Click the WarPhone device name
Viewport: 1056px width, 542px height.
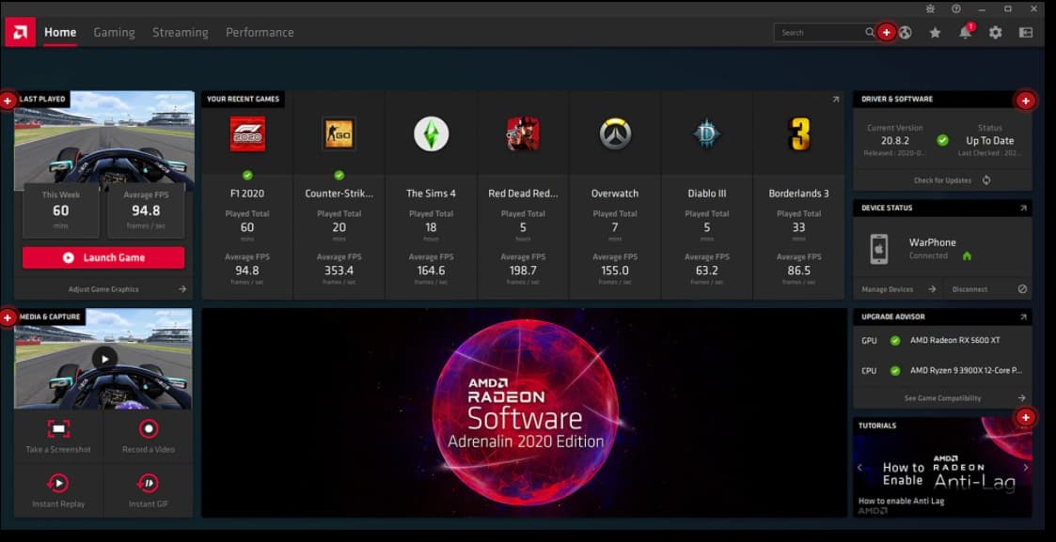(x=932, y=242)
